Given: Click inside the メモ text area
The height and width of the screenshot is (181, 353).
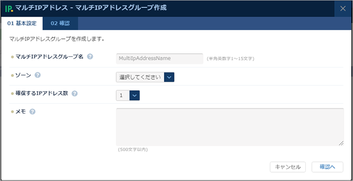Looking at the screenshot, I should [x=229, y=127].
